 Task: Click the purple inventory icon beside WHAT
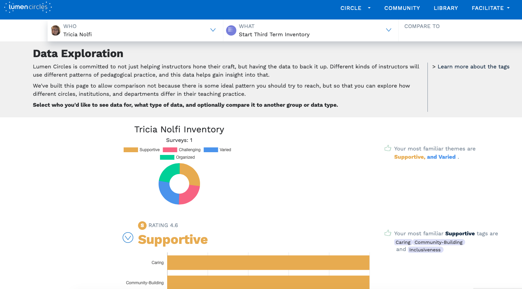pyautogui.click(x=231, y=30)
